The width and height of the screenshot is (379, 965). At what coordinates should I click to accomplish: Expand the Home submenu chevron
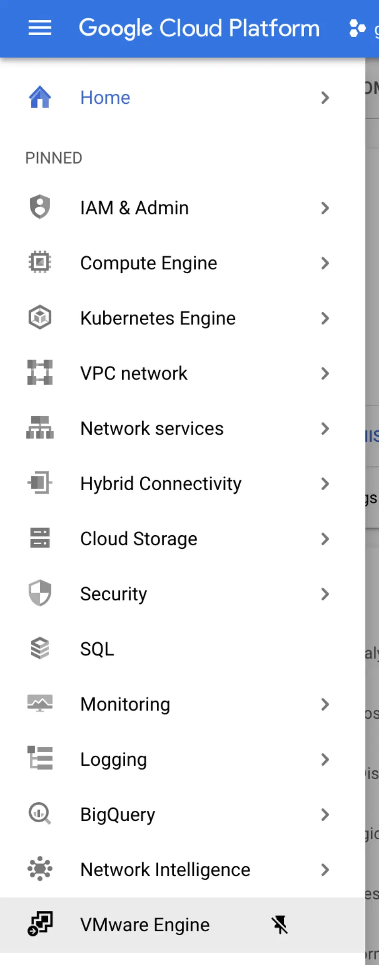point(325,98)
